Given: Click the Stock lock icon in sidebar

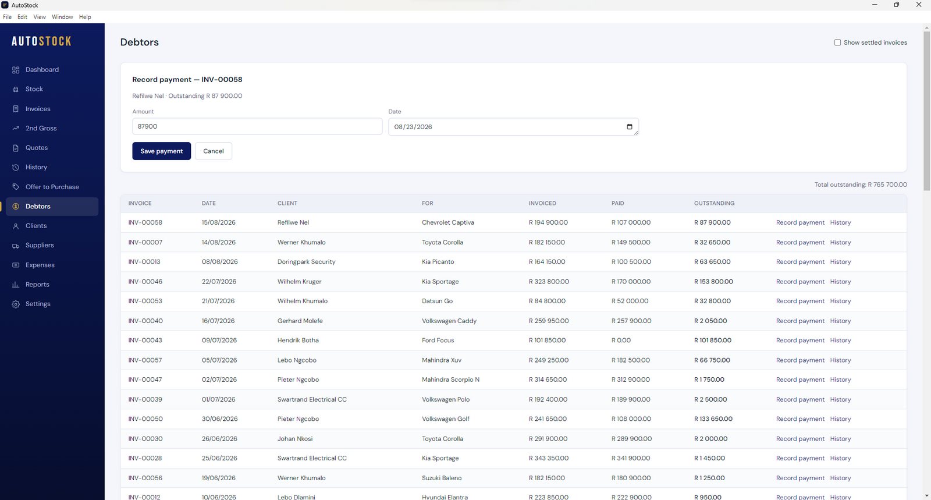Looking at the screenshot, I should pyautogui.click(x=16, y=90).
